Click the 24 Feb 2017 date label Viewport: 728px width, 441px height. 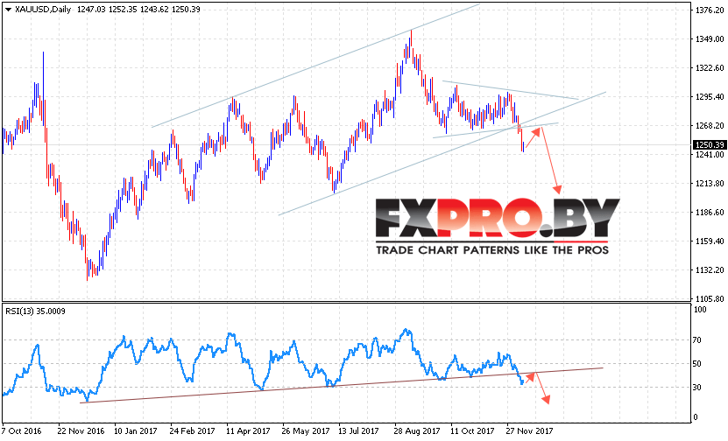pyautogui.click(x=192, y=431)
